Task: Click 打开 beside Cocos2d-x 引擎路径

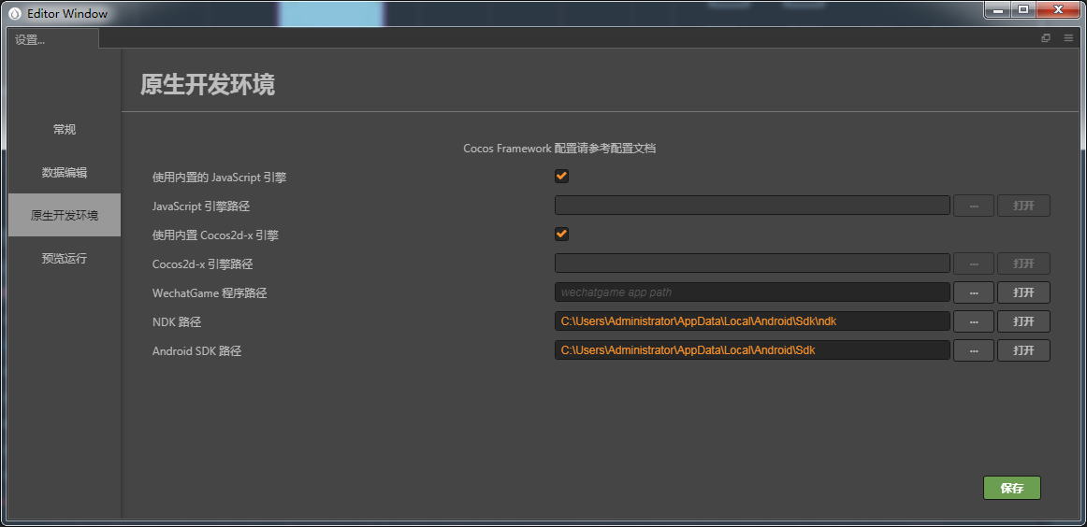Action: pos(1023,263)
